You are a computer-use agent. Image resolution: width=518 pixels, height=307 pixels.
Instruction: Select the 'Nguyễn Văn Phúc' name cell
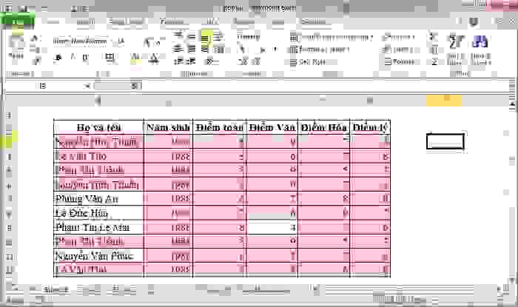click(98, 256)
